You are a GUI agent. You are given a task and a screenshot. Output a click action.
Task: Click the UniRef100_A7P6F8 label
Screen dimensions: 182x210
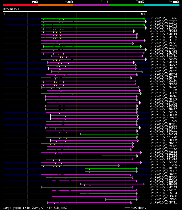163,84
